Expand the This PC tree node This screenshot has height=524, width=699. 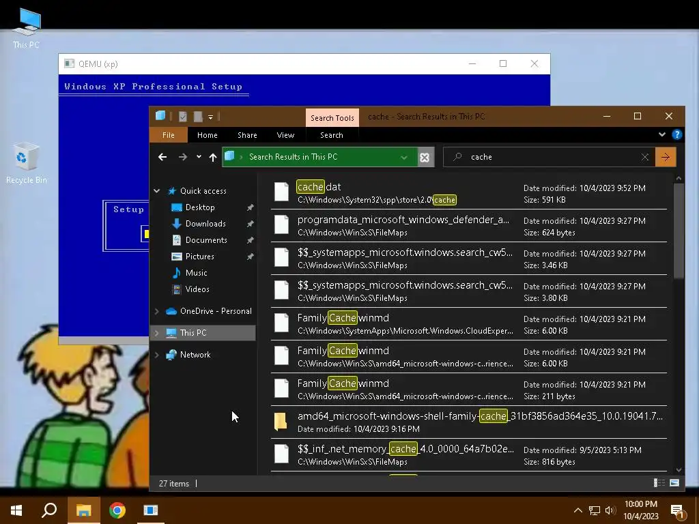[x=157, y=333]
